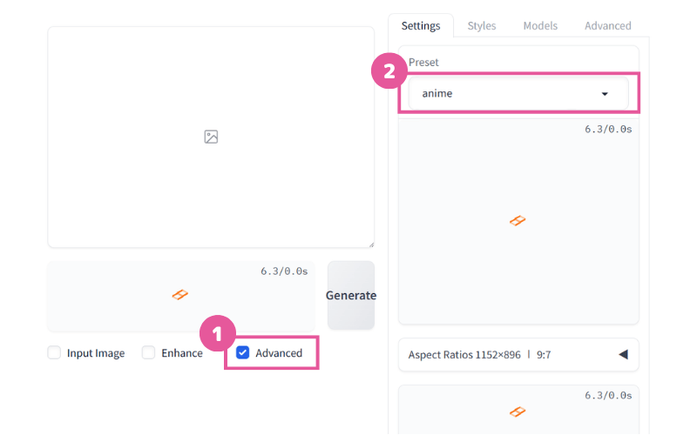Open the Preset dropdown arrow
This screenshot has width=697, height=435.
[605, 94]
